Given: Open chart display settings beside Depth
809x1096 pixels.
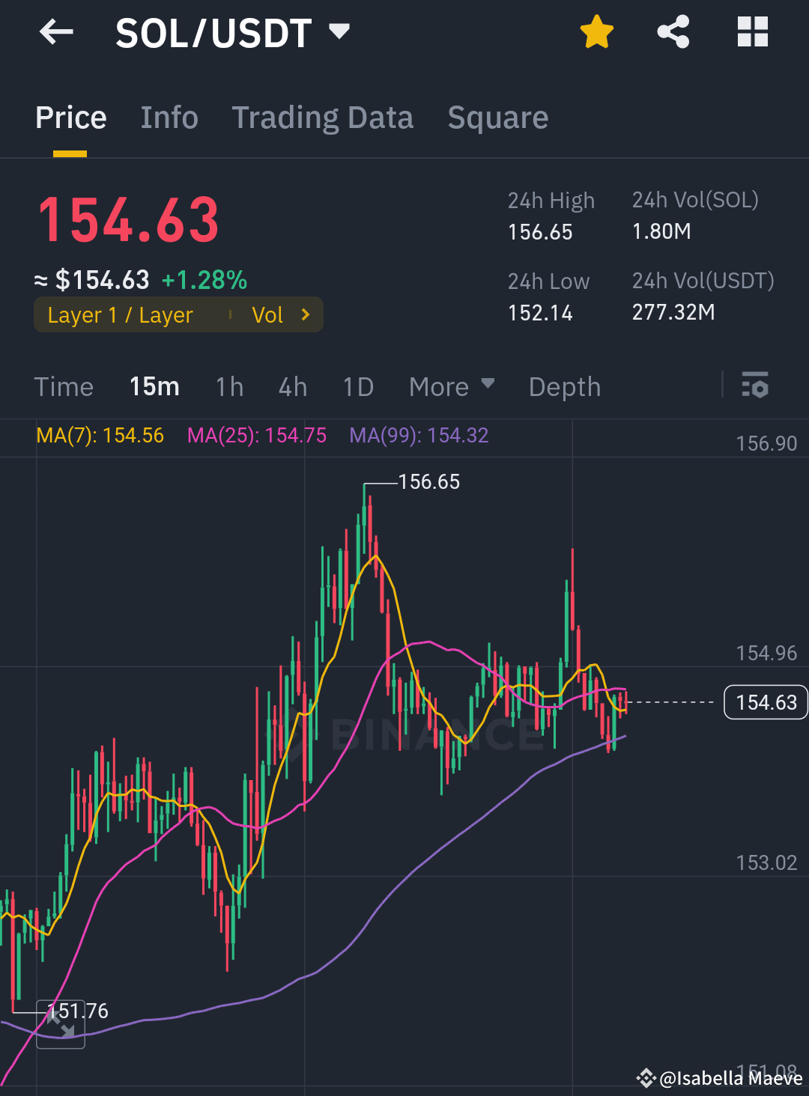Looking at the screenshot, I should [755, 386].
